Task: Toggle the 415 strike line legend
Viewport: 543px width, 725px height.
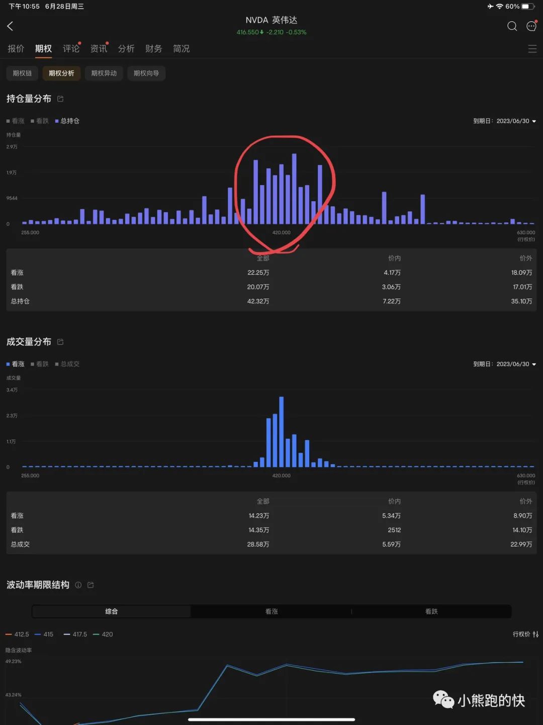Action: [x=44, y=634]
